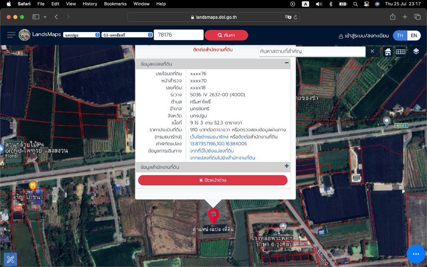Click the blue three-dots chat bubble
This screenshot has width=427, height=267.
415,254
